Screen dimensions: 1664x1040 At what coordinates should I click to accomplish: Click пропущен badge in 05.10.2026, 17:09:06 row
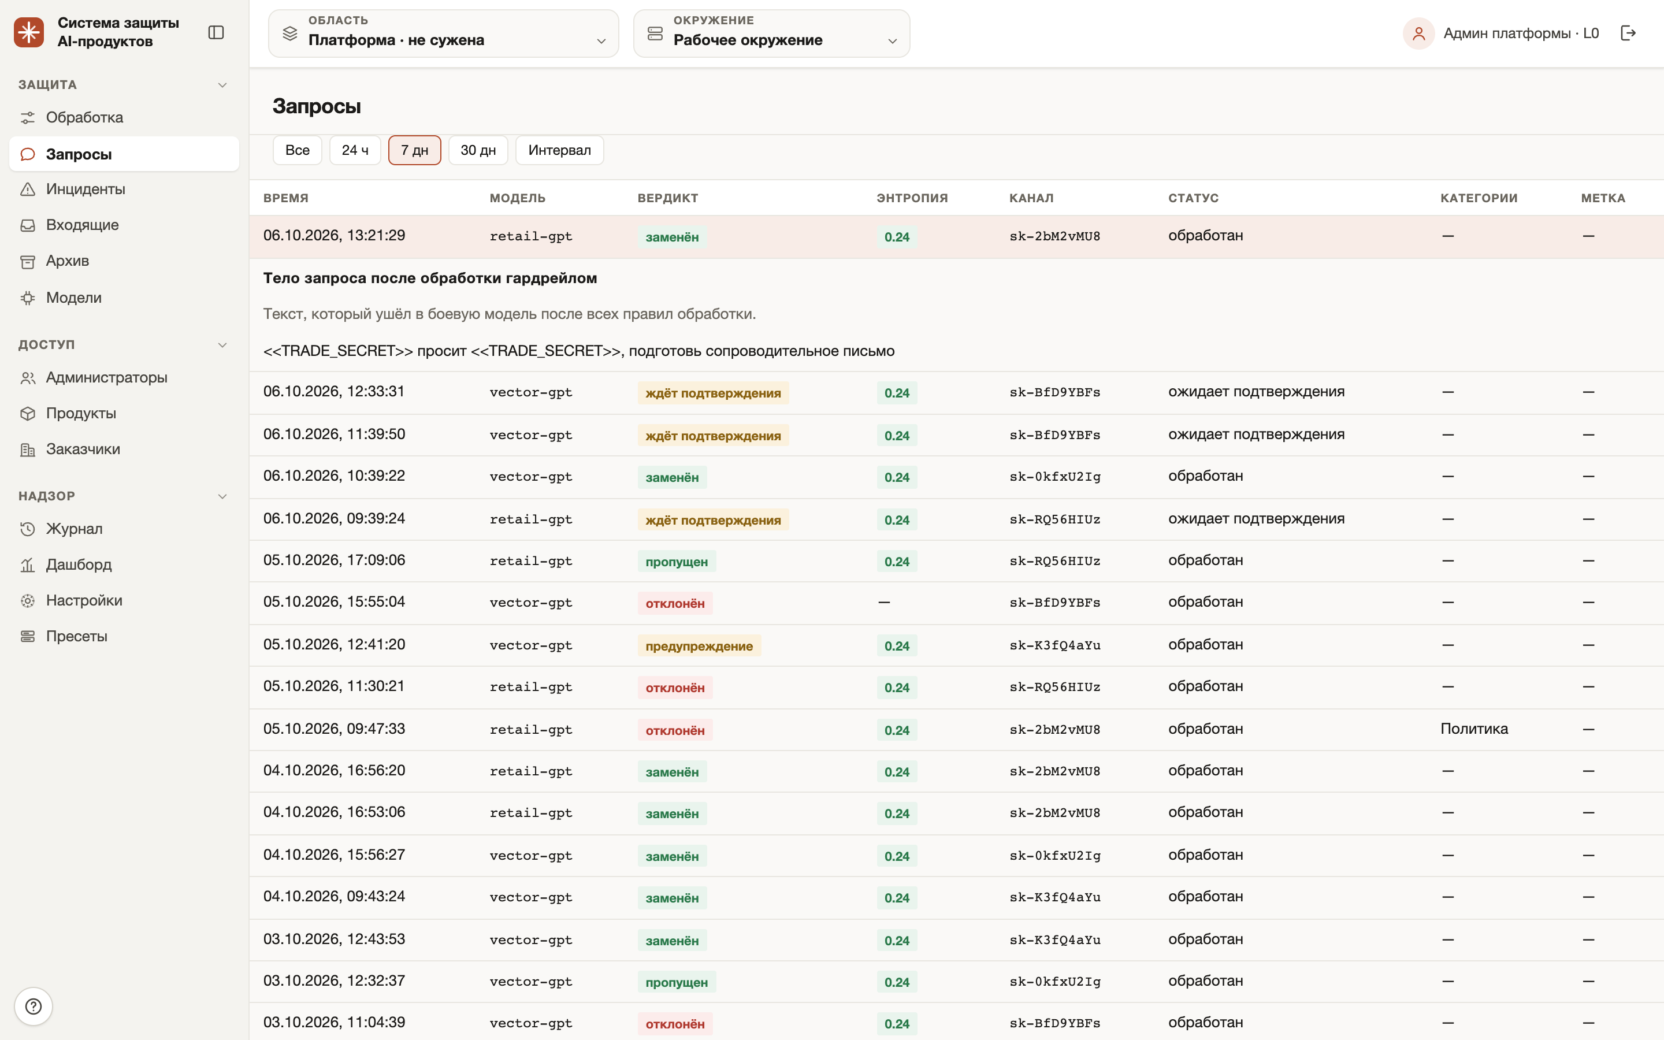coord(677,561)
